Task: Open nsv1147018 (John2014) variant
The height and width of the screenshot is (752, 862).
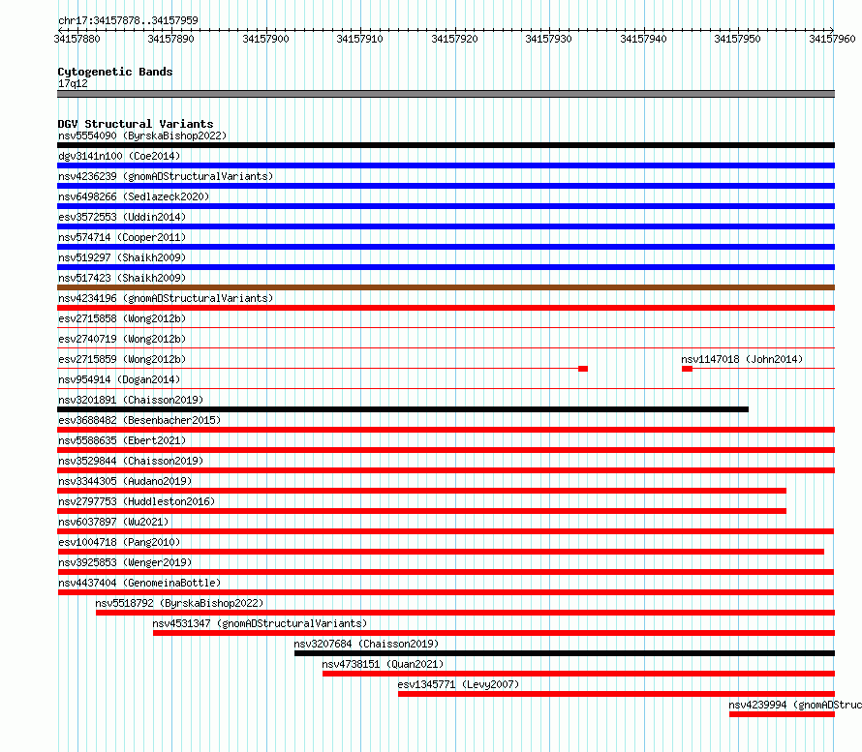Action: point(742,359)
